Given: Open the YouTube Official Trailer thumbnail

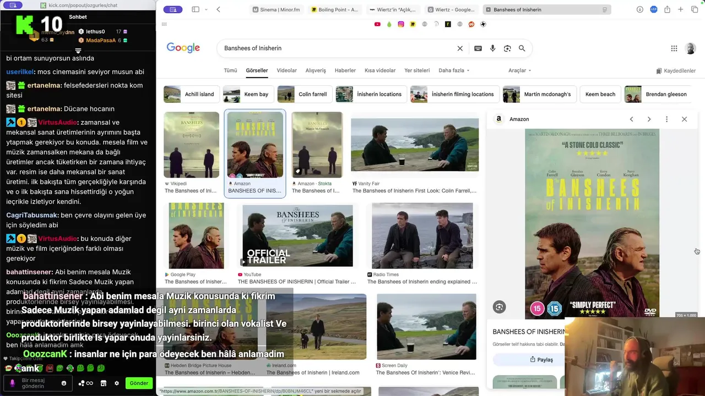Looking at the screenshot, I should pos(297,236).
